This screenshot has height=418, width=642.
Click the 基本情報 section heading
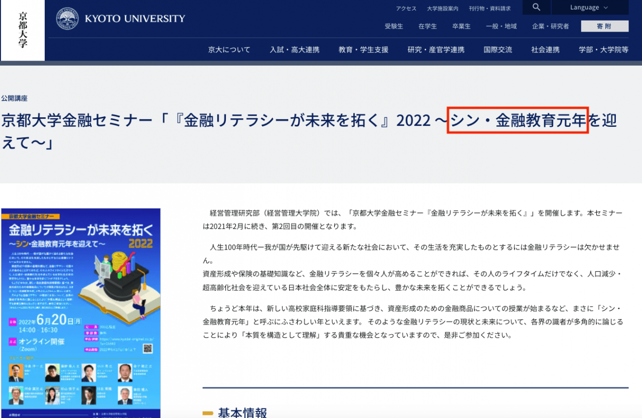[x=242, y=412]
